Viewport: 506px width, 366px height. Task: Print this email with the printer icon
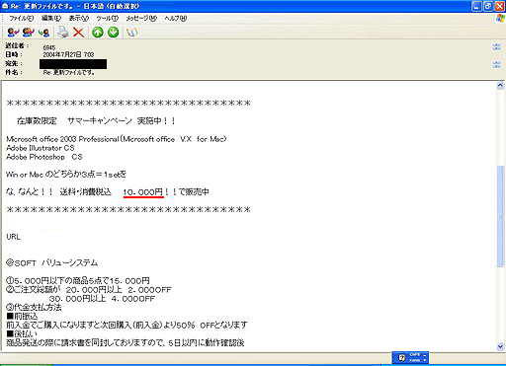tap(62, 33)
